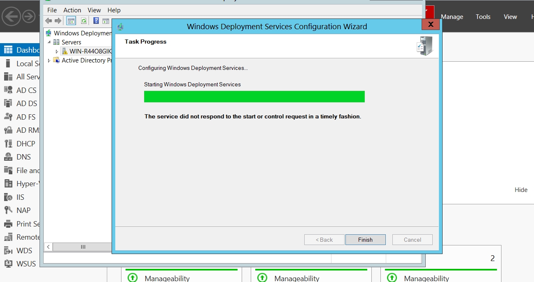Open NAP role in sidebar
This screenshot has height=282, width=534.
coord(20,210)
